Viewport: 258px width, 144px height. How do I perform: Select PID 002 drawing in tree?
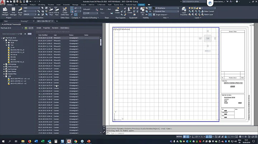(x=13, y=57)
